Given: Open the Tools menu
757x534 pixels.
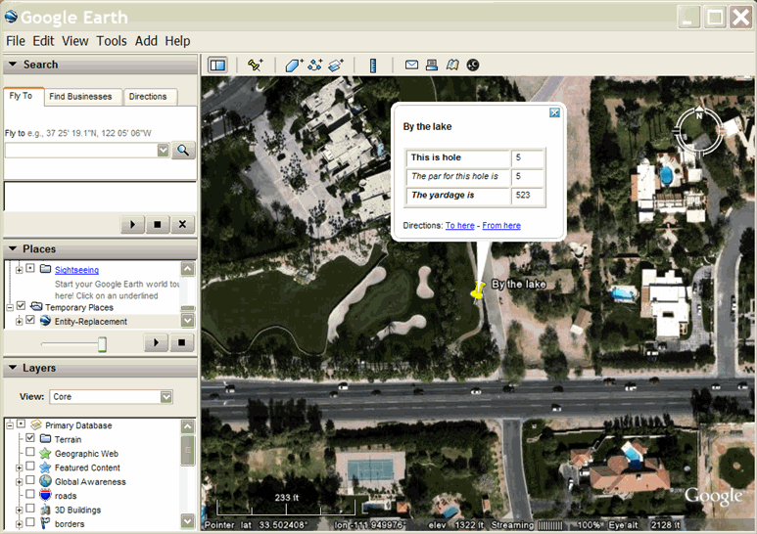Looking at the screenshot, I should coord(111,41).
